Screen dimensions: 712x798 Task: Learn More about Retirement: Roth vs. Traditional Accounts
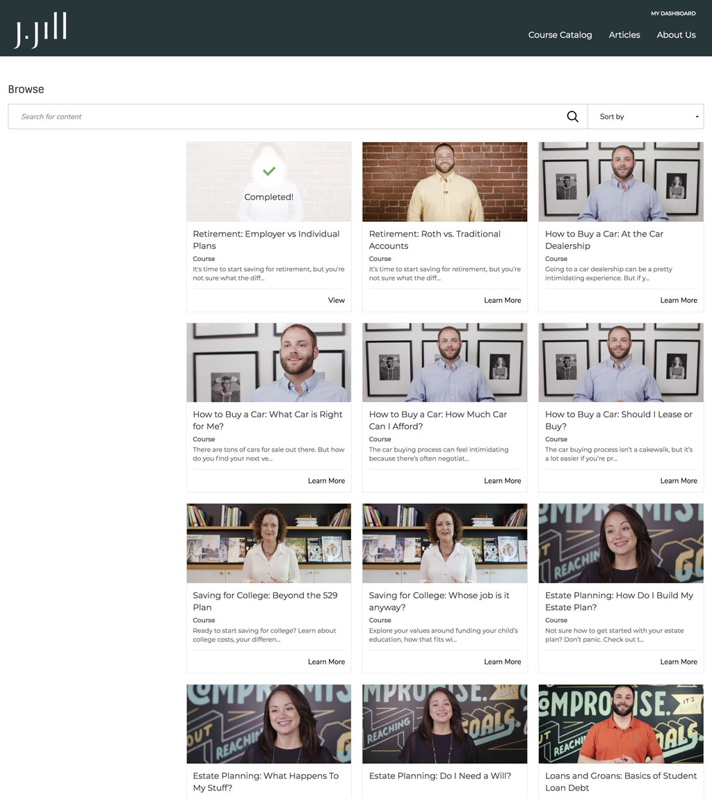coord(503,301)
